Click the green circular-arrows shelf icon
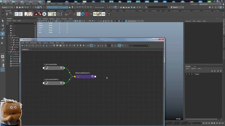The height and width of the screenshot is (126, 225). point(50,14)
